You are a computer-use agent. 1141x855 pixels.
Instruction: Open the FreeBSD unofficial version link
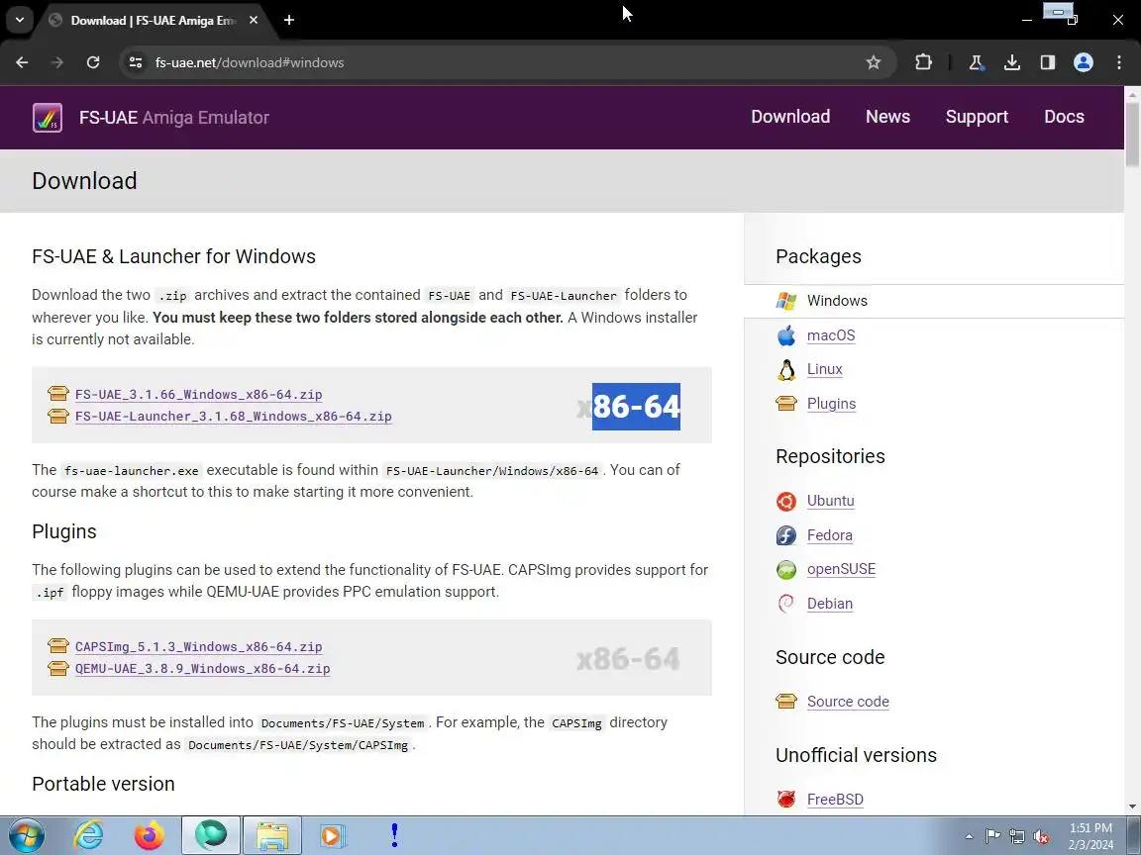pos(835,799)
